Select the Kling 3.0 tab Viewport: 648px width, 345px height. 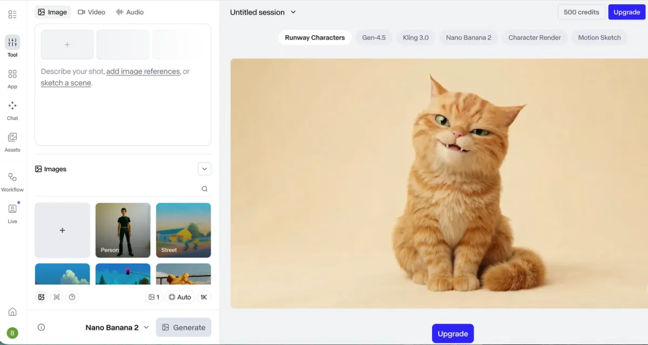coord(415,37)
